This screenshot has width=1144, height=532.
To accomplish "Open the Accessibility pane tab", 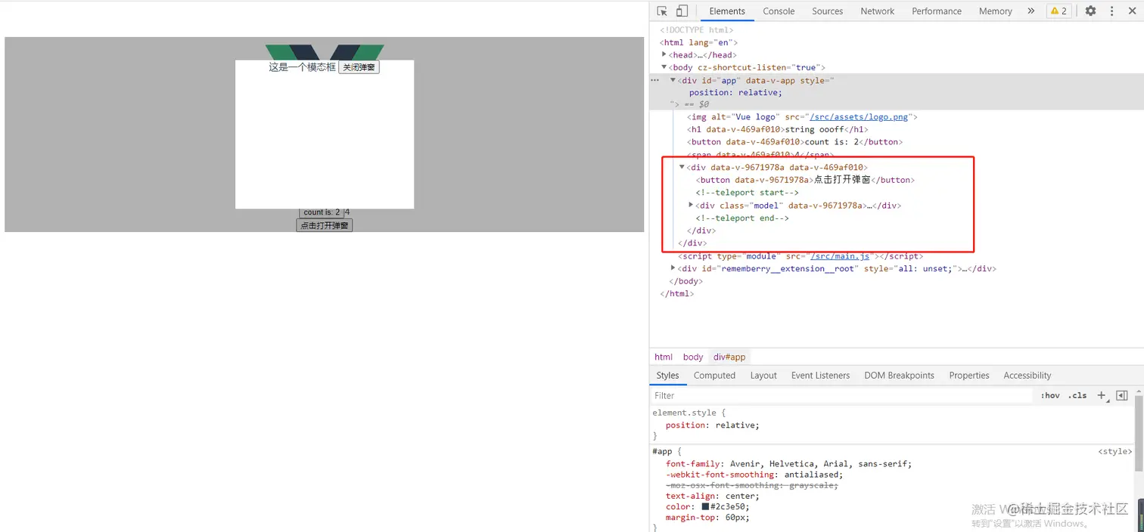I will point(1027,376).
